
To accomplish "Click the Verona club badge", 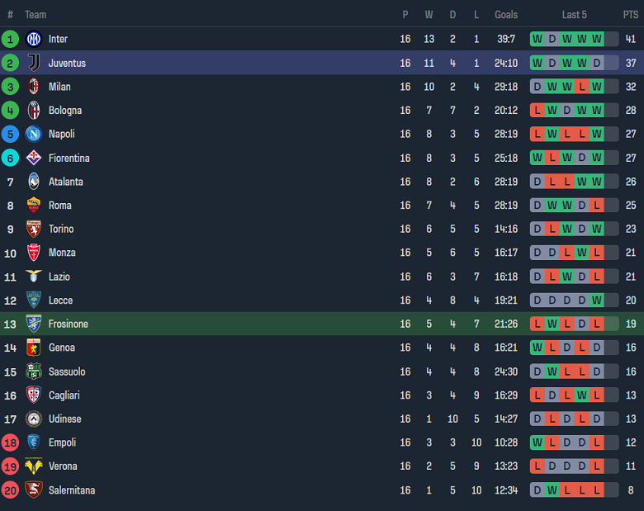I will (x=34, y=466).
